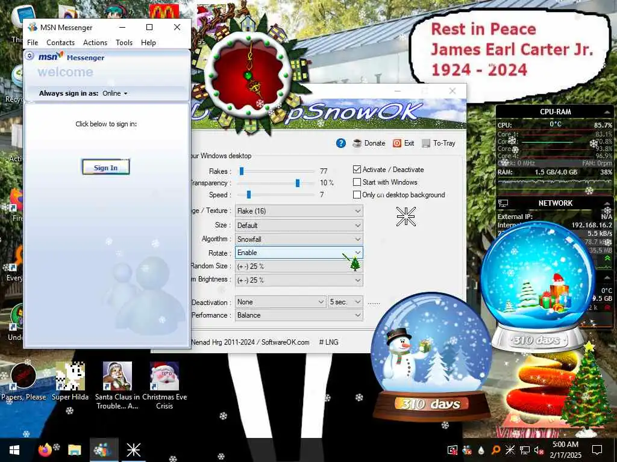Click the To-Tray label
The image size is (617, 462).
pos(444,143)
